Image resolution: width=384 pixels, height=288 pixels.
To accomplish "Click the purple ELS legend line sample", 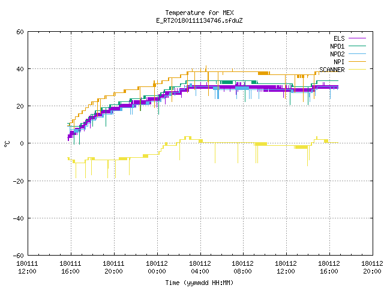I will click(x=357, y=38).
